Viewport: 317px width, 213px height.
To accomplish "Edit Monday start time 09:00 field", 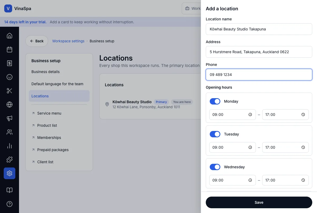I will click(x=232, y=115).
